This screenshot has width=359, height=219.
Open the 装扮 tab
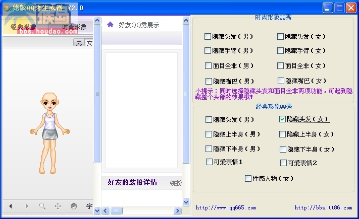[176, 183]
